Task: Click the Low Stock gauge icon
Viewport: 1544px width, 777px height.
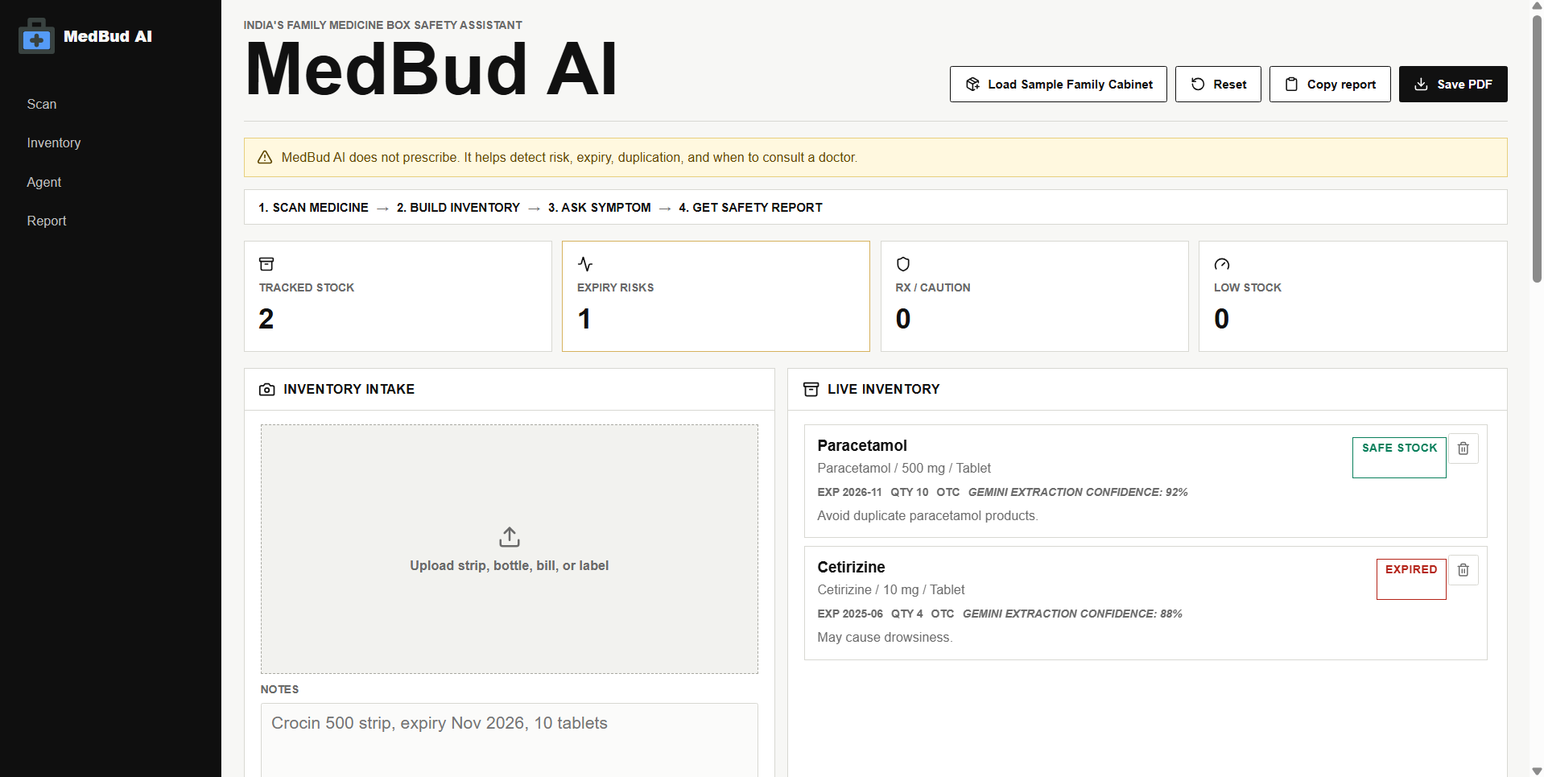Action: (x=1222, y=264)
